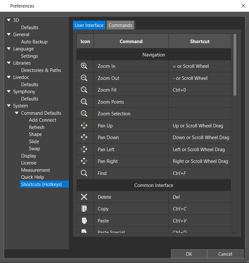Screen dimensions: 249x263
Task: Open Language Settings item
Action: (x=29, y=56)
